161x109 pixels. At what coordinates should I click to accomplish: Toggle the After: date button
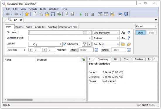[73, 50]
